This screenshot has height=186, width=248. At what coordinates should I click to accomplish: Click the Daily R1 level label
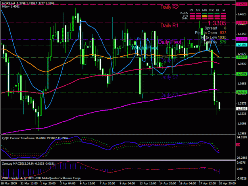click(x=169, y=25)
